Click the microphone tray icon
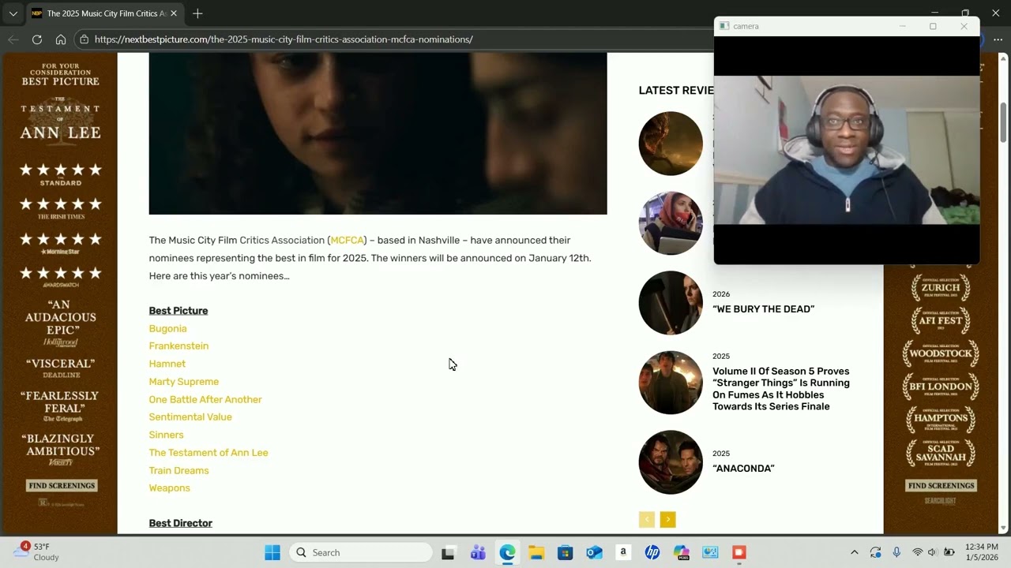Image resolution: width=1011 pixels, height=568 pixels. tap(896, 552)
